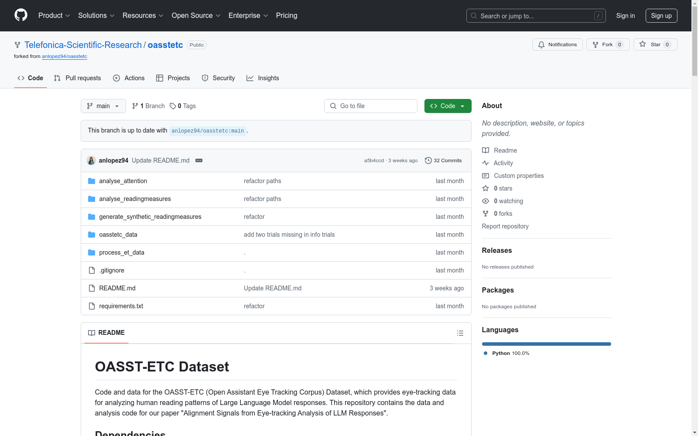This screenshot has width=698, height=436.
Task: Click the requirements.txt file icon
Action: (x=92, y=306)
